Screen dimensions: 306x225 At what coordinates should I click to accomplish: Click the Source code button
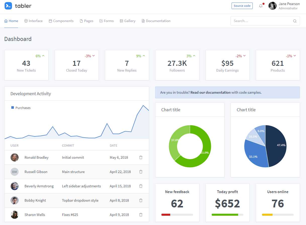(x=242, y=6)
